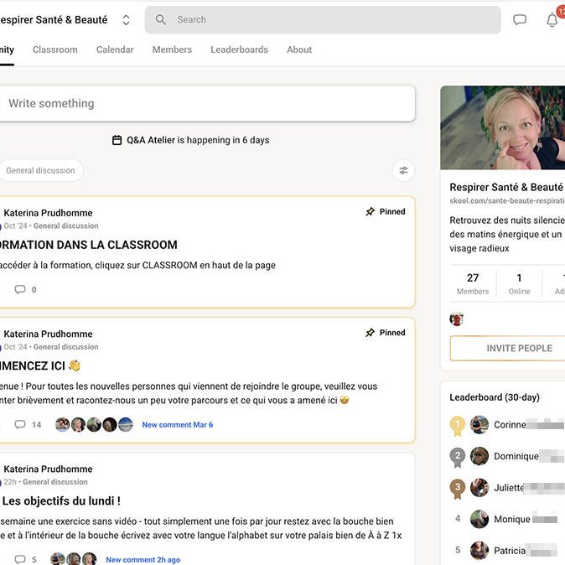Click the calendar icon beside Q&A Atelier
This screenshot has height=565, width=565.
[x=117, y=141]
